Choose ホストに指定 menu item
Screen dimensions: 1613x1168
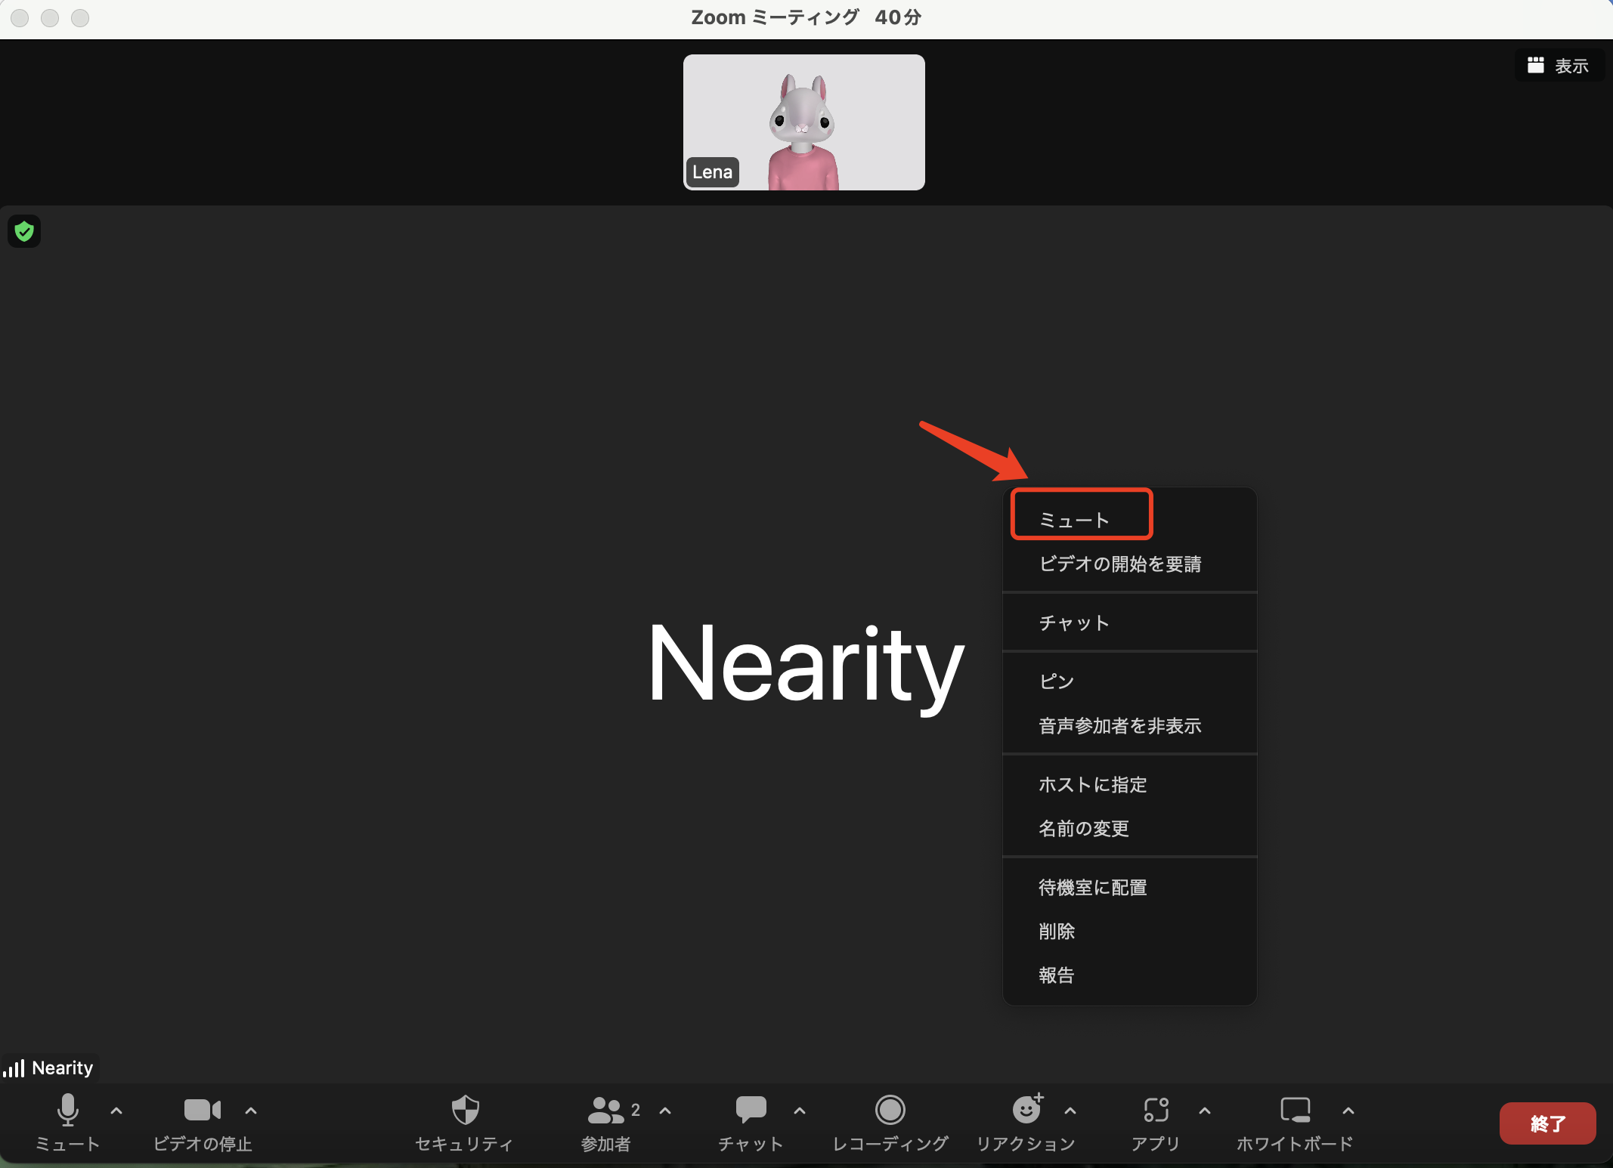tap(1129, 785)
